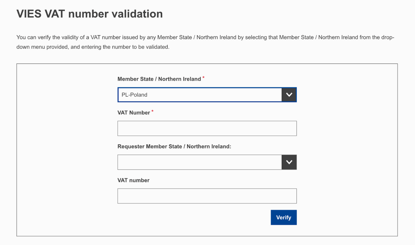Click the VAT Number field label
This screenshot has width=415, height=245.
[x=133, y=112]
